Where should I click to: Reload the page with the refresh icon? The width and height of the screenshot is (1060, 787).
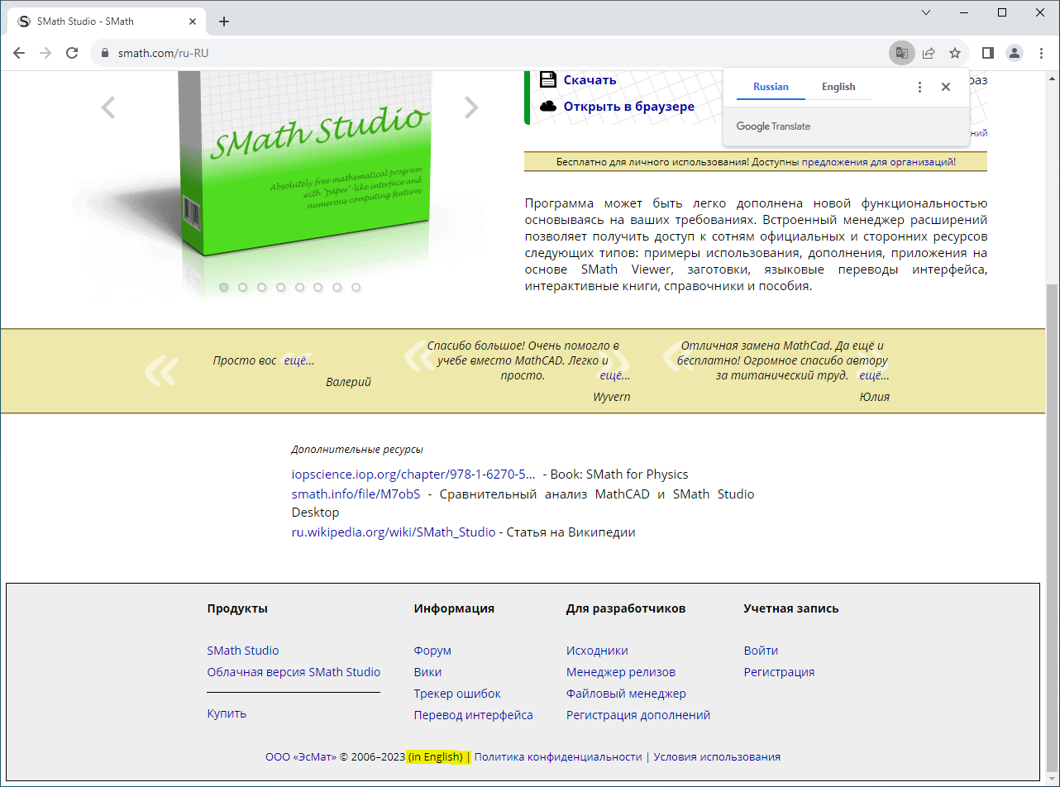click(72, 53)
